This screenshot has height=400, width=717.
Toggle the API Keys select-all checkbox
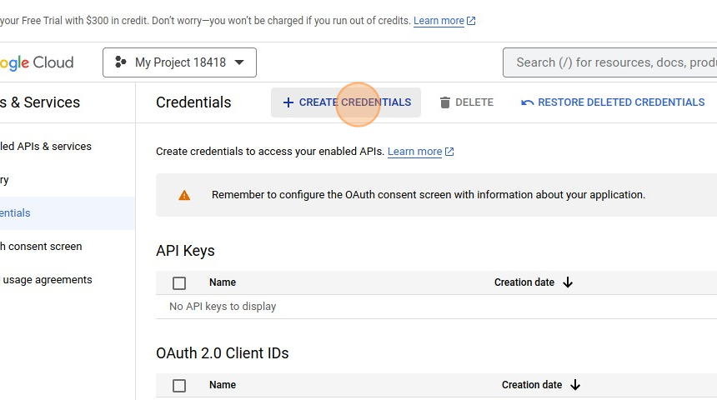tap(179, 283)
